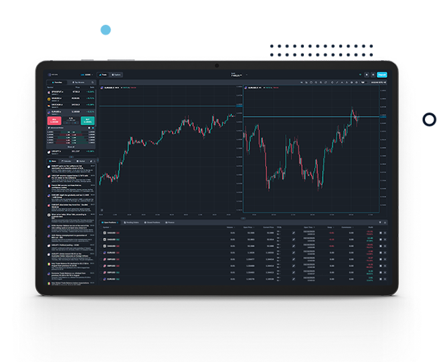
Task: Switch to the Trade tab
Action: tap(104, 74)
